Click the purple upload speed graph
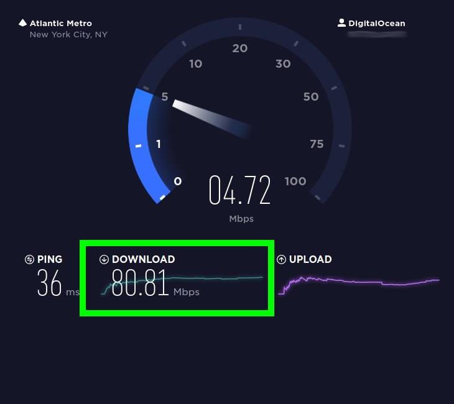The width and height of the screenshot is (454, 404). 359,285
